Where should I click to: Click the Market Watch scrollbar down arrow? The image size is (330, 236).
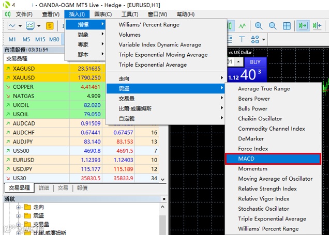tap(162, 180)
